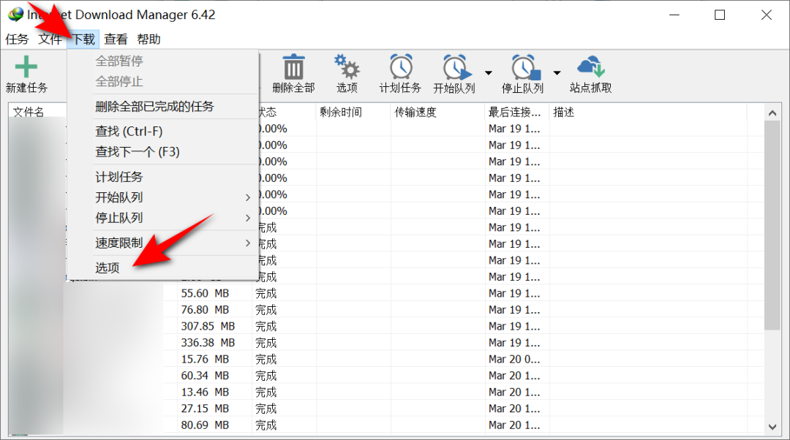
Task: Select 查找 (Ctrl-F) menu entry
Action: pyautogui.click(x=162, y=132)
